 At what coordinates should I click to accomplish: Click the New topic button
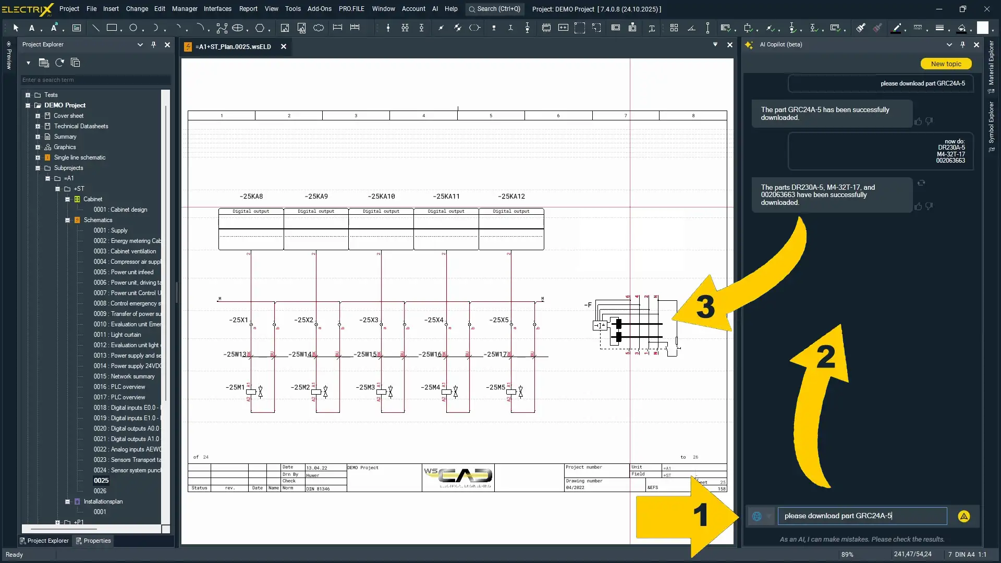[x=946, y=64]
